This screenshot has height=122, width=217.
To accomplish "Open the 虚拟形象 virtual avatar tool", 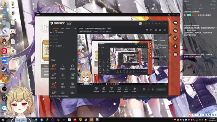I will click(x=53, y=85).
